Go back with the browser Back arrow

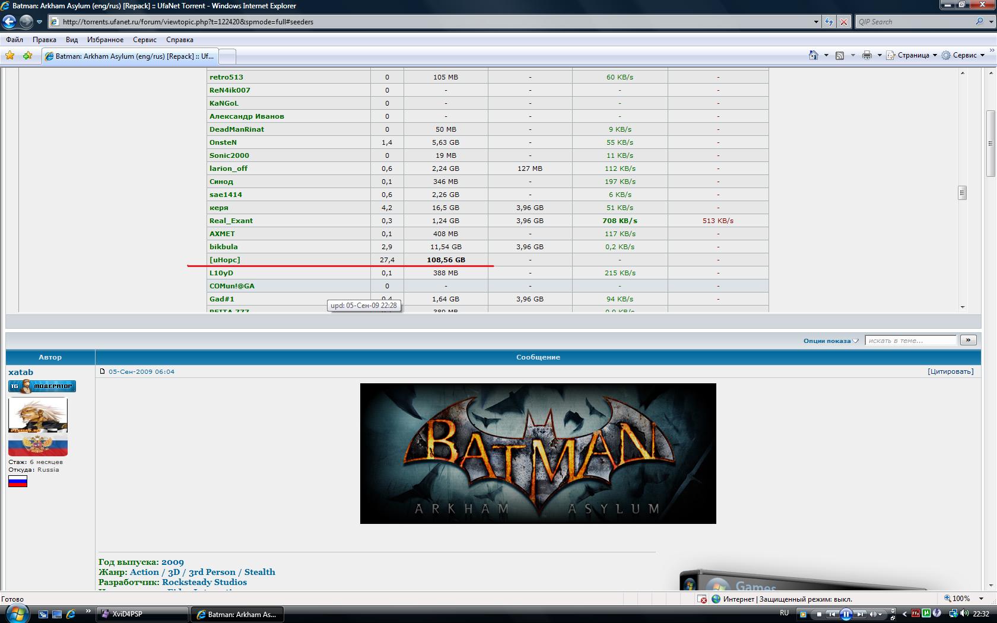[x=9, y=22]
